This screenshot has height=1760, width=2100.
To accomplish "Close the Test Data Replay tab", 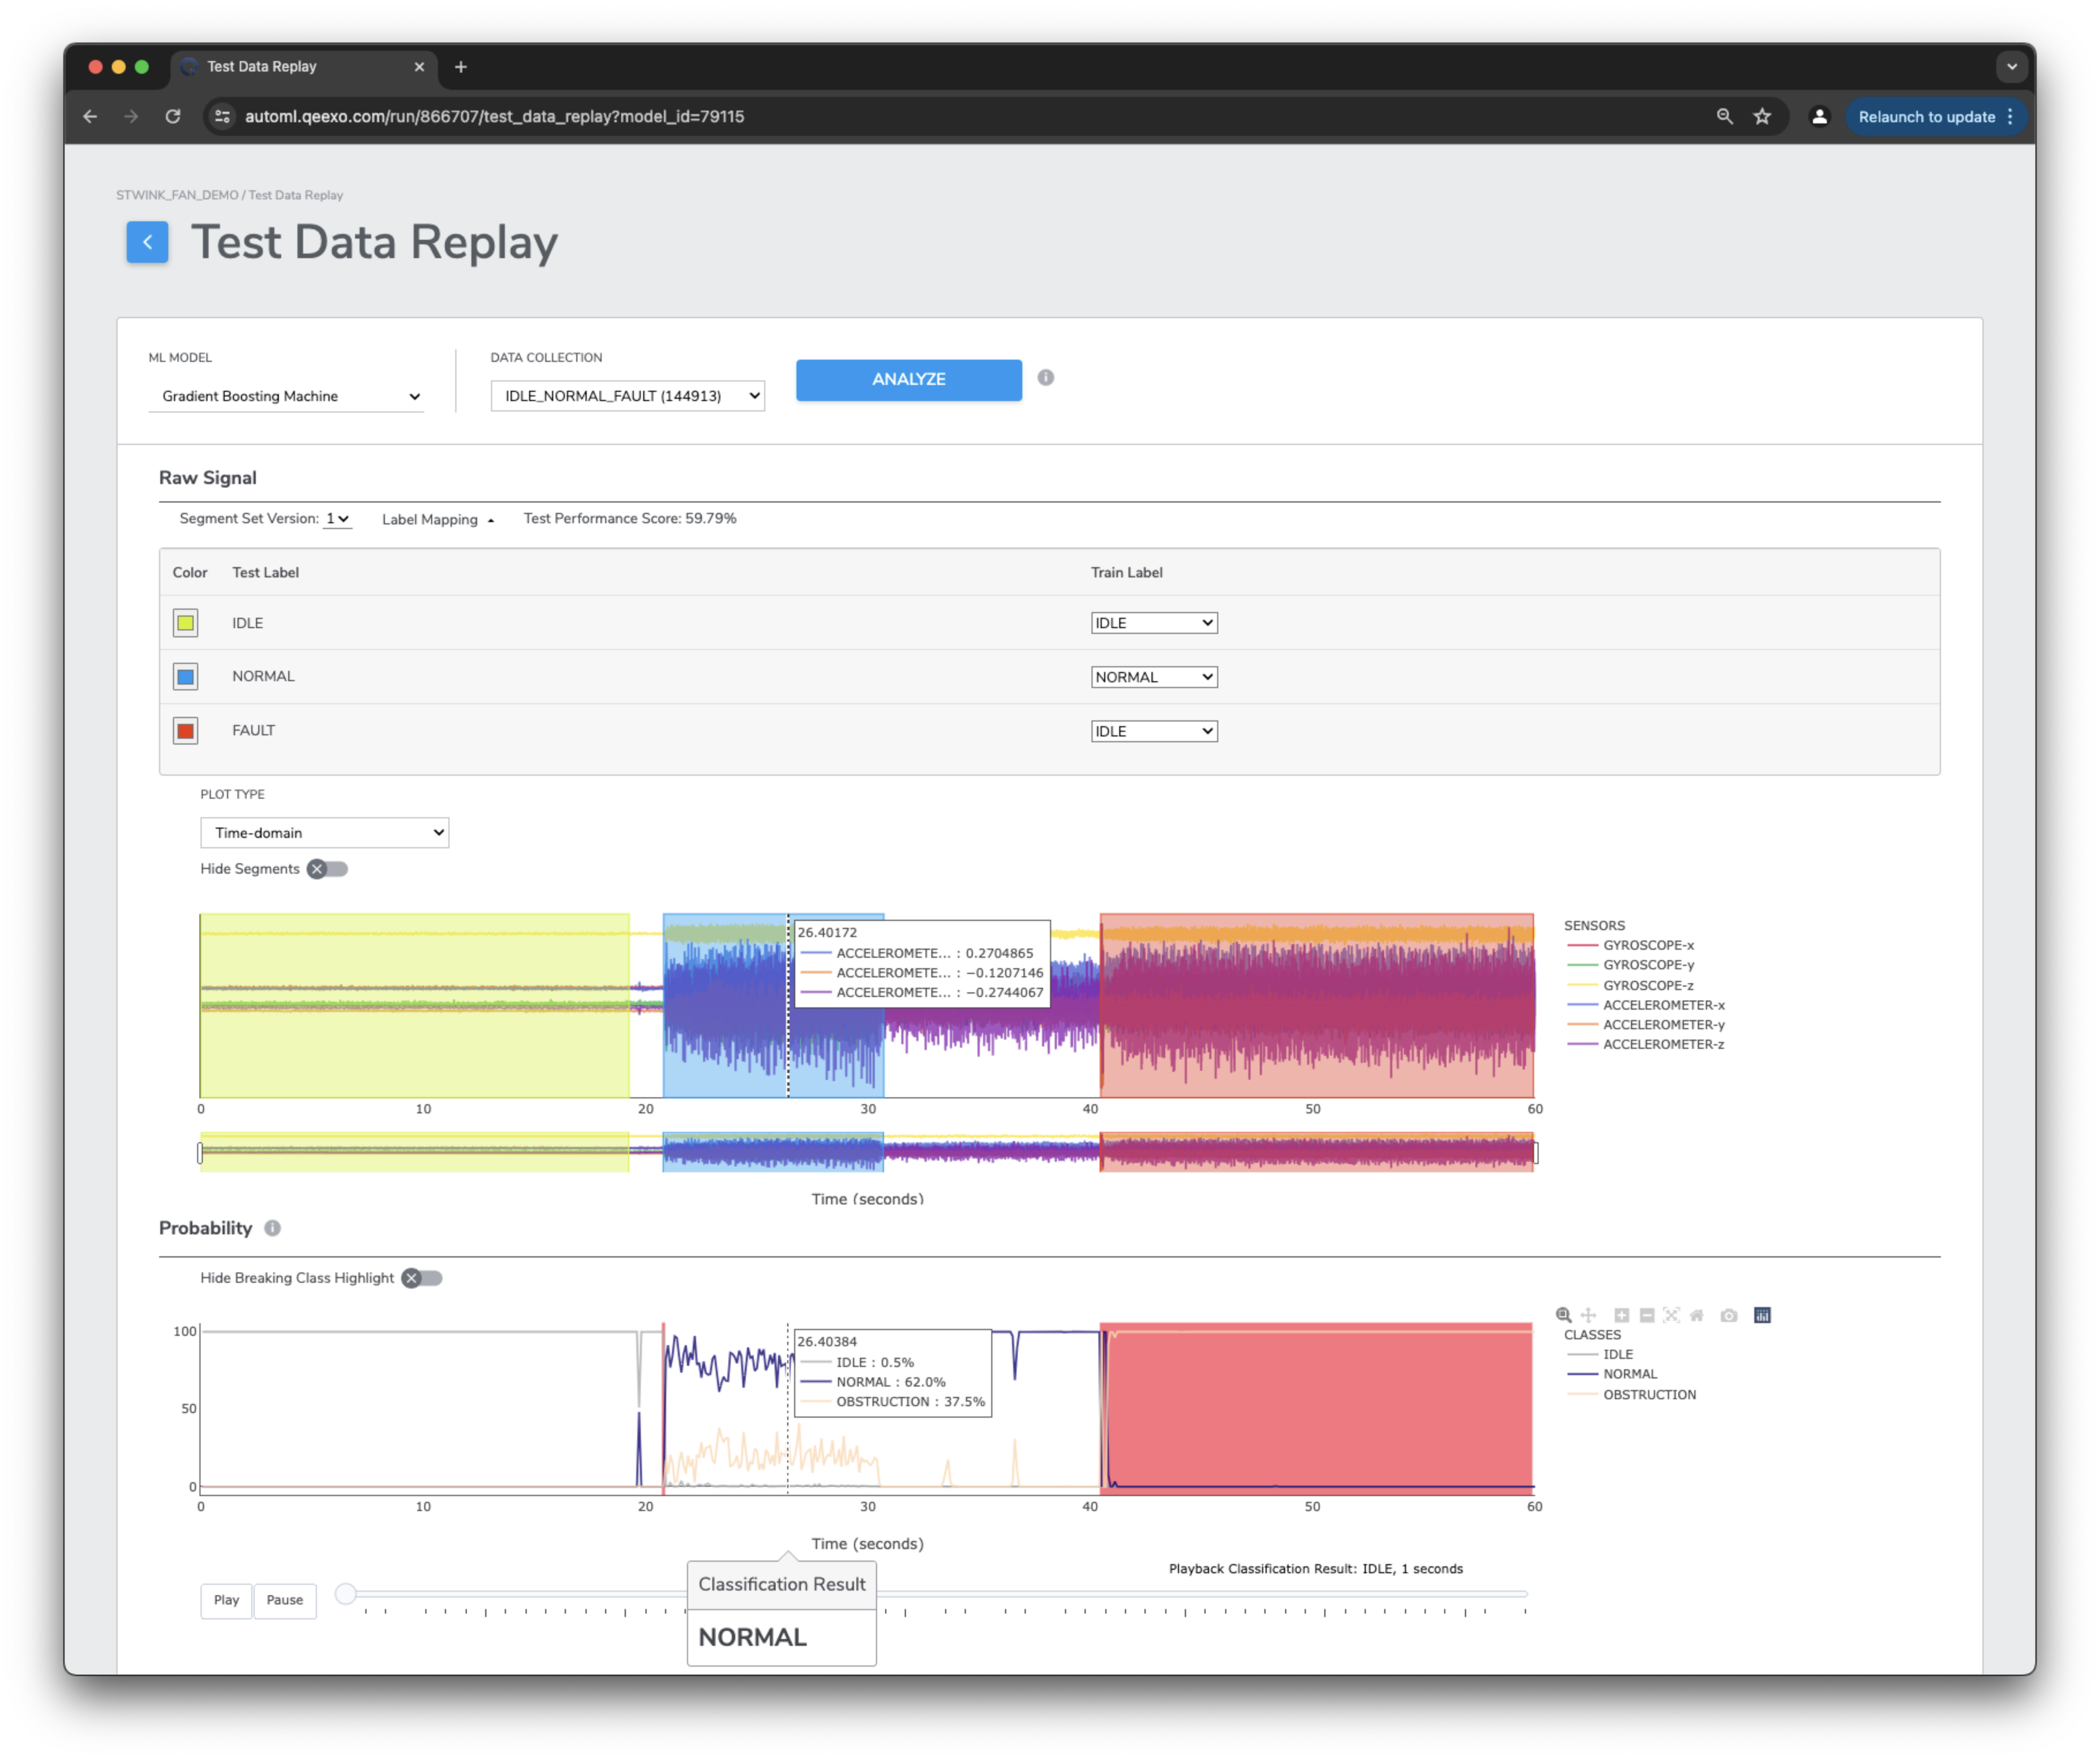I will pyautogui.click(x=419, y=67).
